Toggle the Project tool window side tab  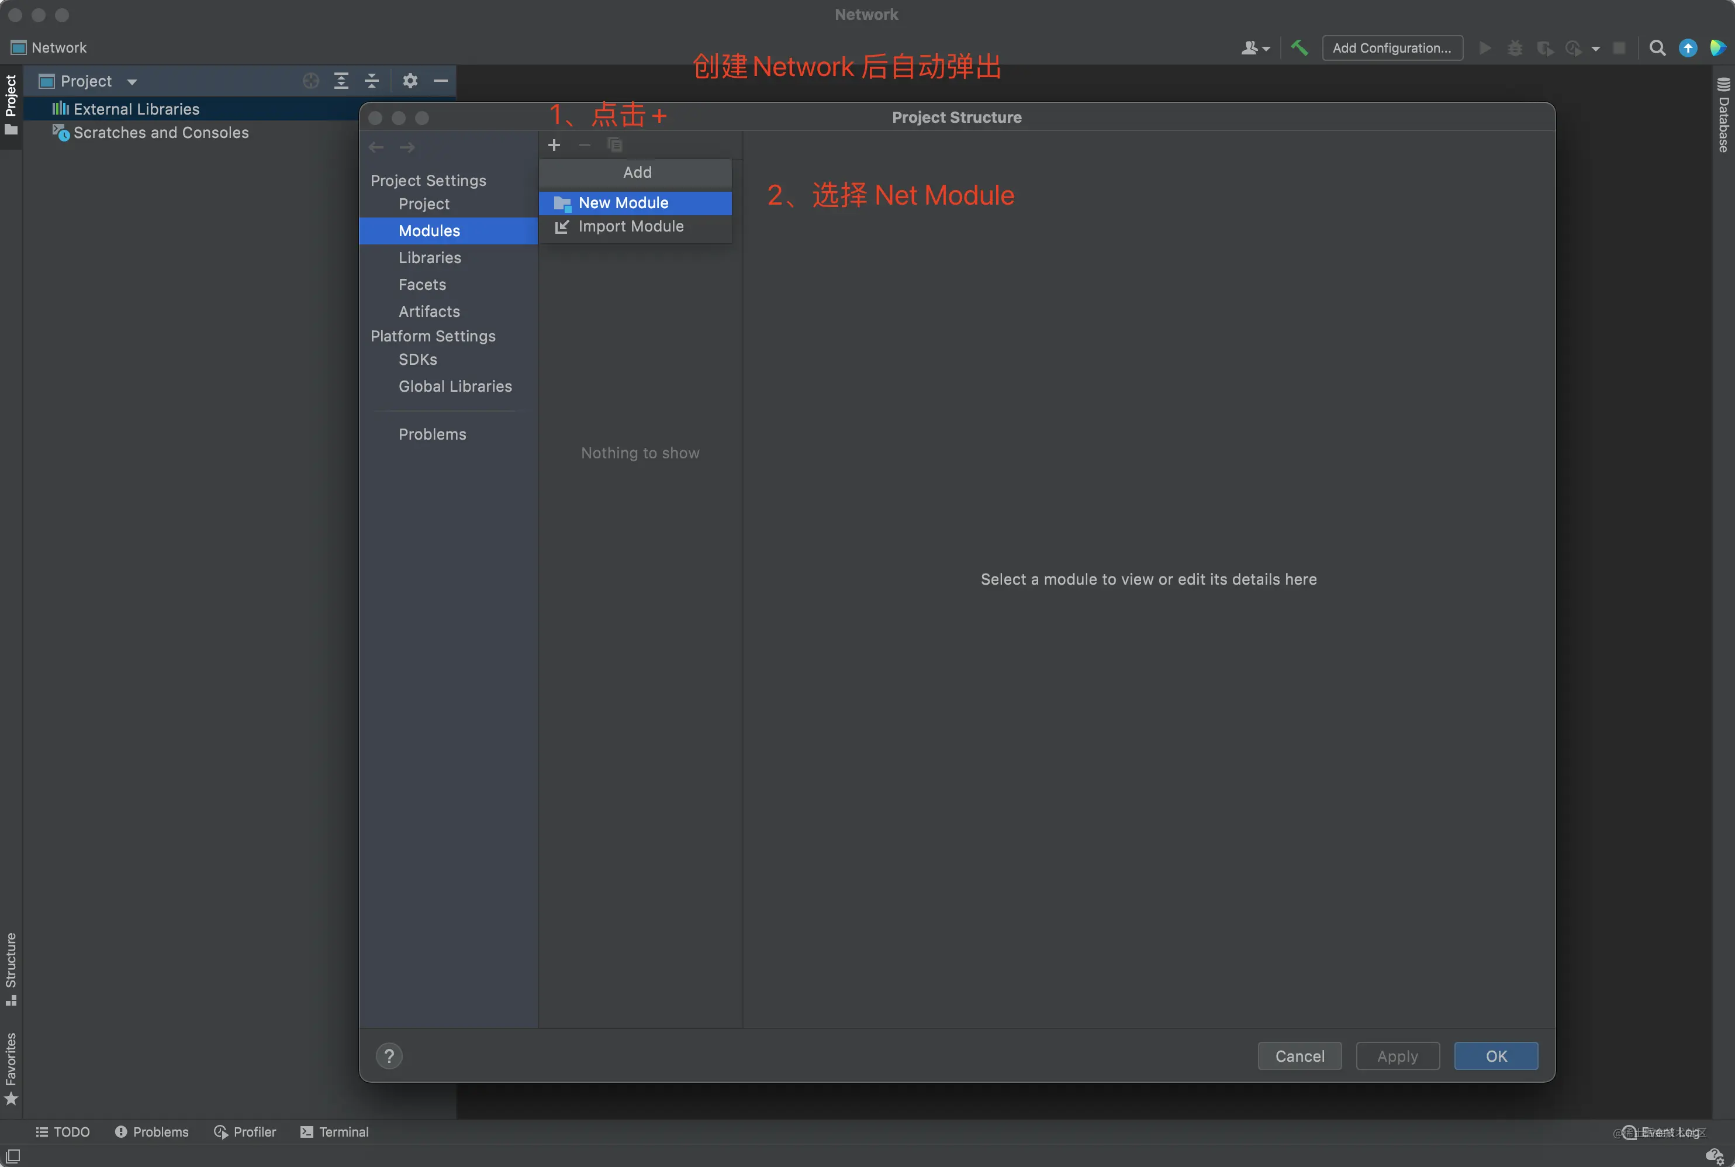pyautogui.click(x=11, y=106)
